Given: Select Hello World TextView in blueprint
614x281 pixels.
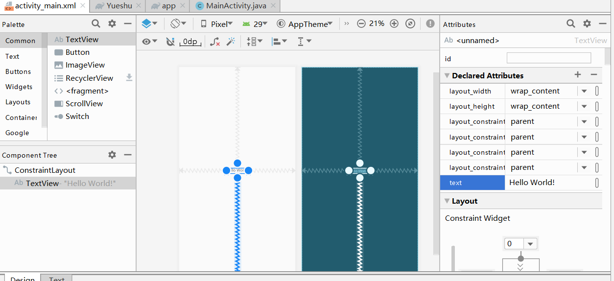Looking at the screenshot, I should pos(359,171).
